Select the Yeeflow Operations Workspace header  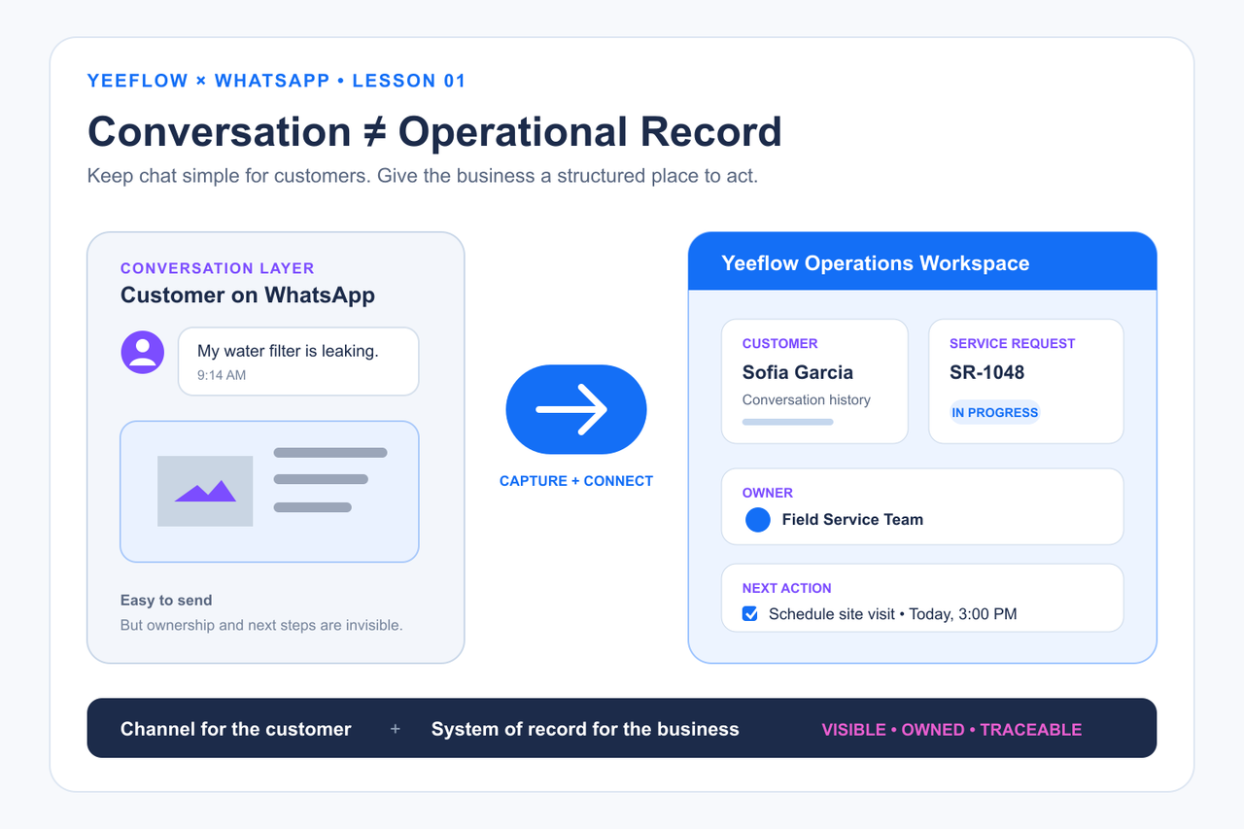922,262
